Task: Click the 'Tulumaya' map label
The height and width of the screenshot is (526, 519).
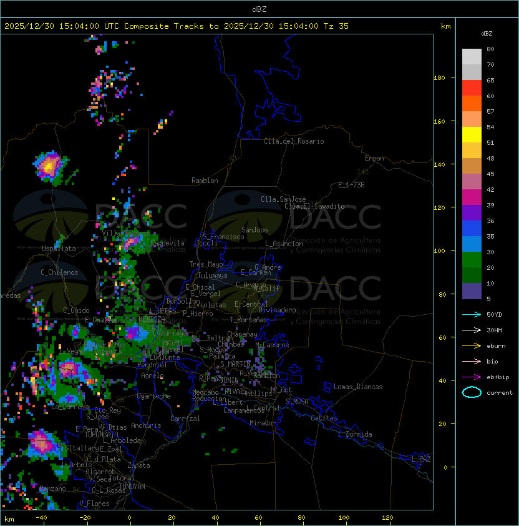Action: 213,275
